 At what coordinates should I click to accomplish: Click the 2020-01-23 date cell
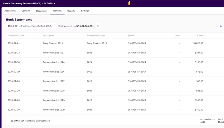coord(14,53)
